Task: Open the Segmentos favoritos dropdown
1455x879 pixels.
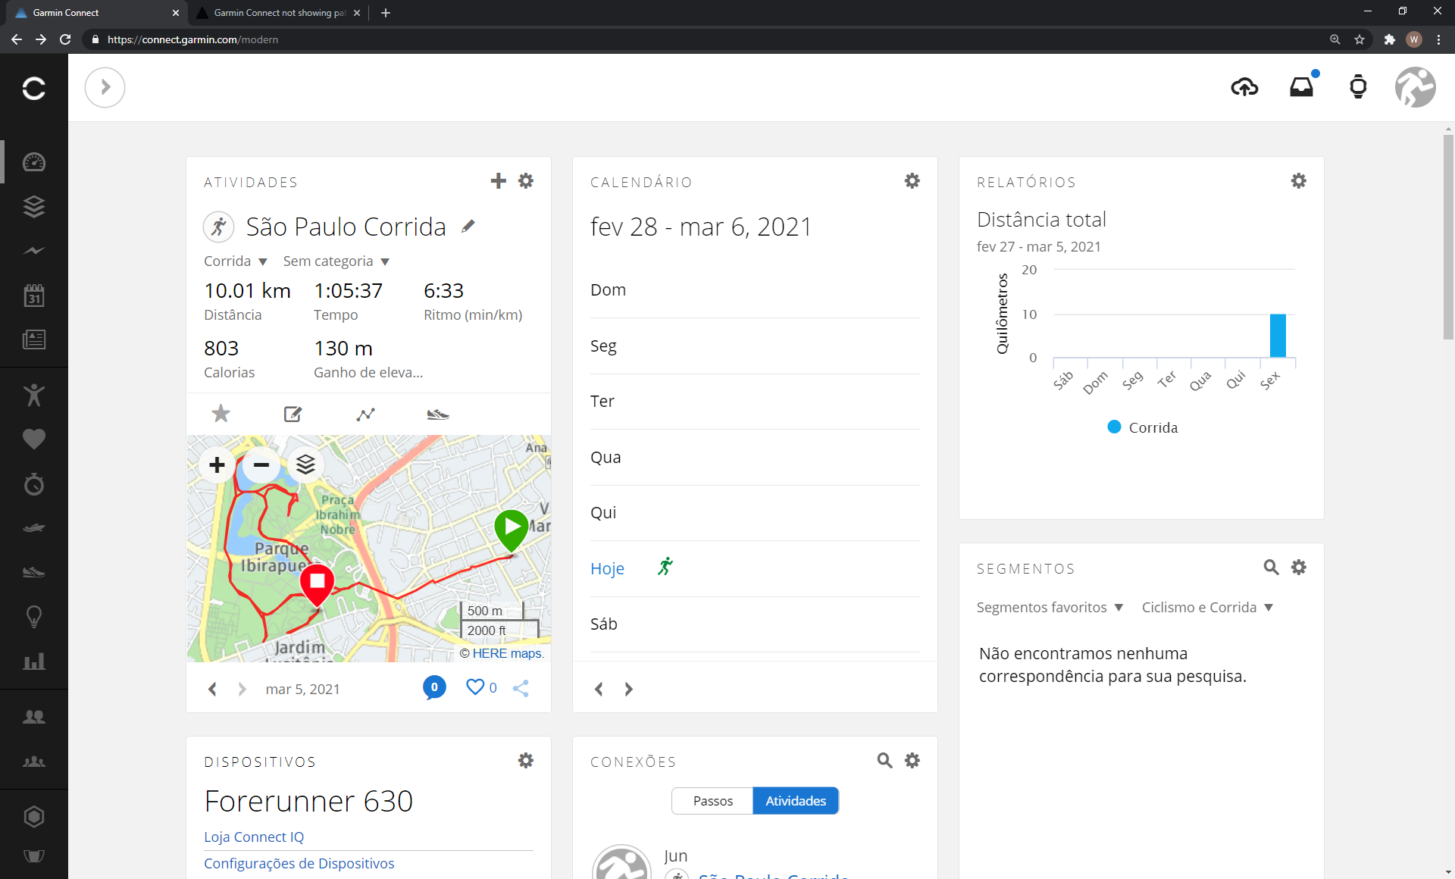Action: (x=1050, y=608)
